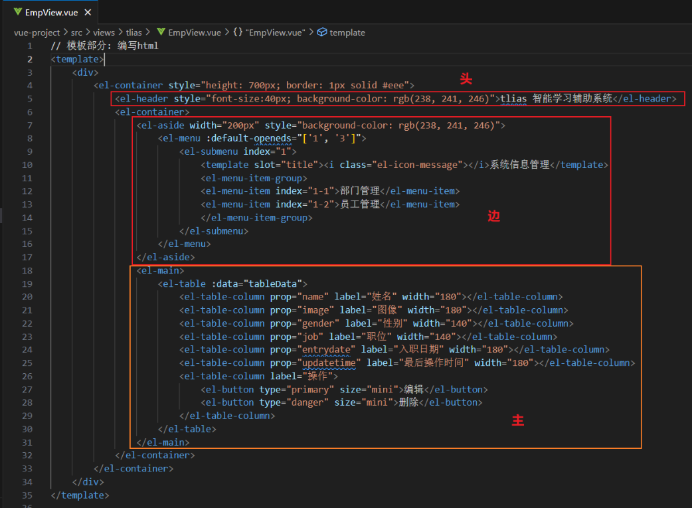This screenshot has width=692, height=508.
Task: Click the Vue icon beside EmpView.vue in breadcrumb
Action: click(x=160, y=32)
